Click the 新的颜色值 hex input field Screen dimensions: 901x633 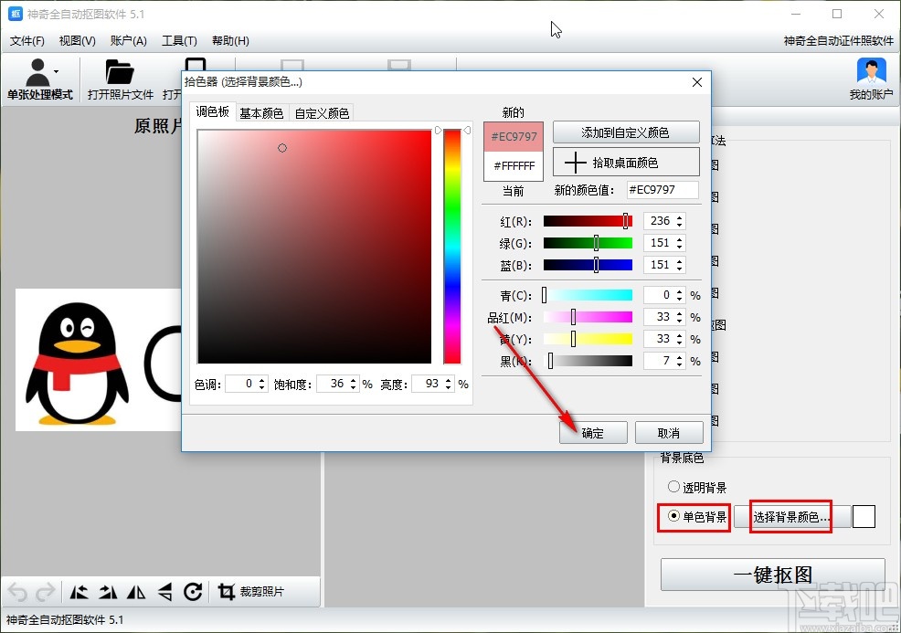662,190
